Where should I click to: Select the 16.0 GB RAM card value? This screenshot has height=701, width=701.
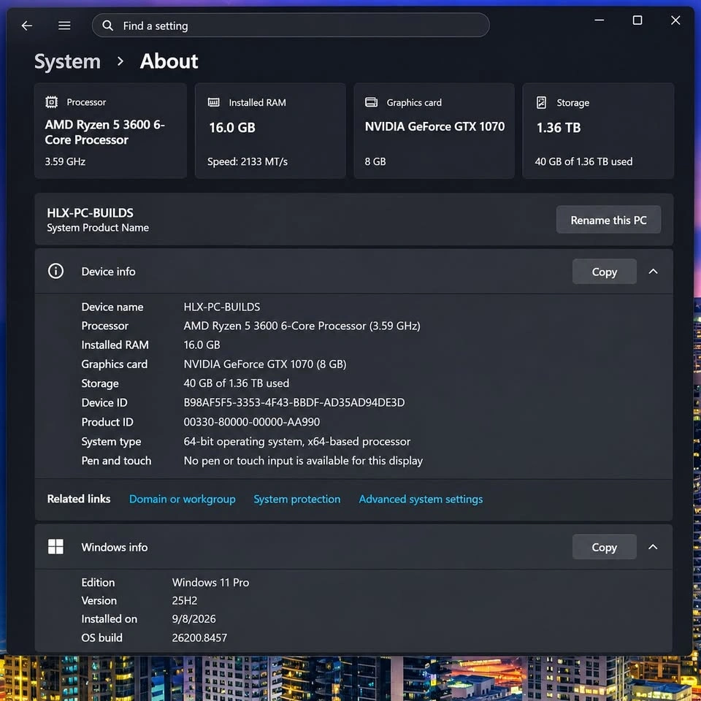tap(232, 128)
